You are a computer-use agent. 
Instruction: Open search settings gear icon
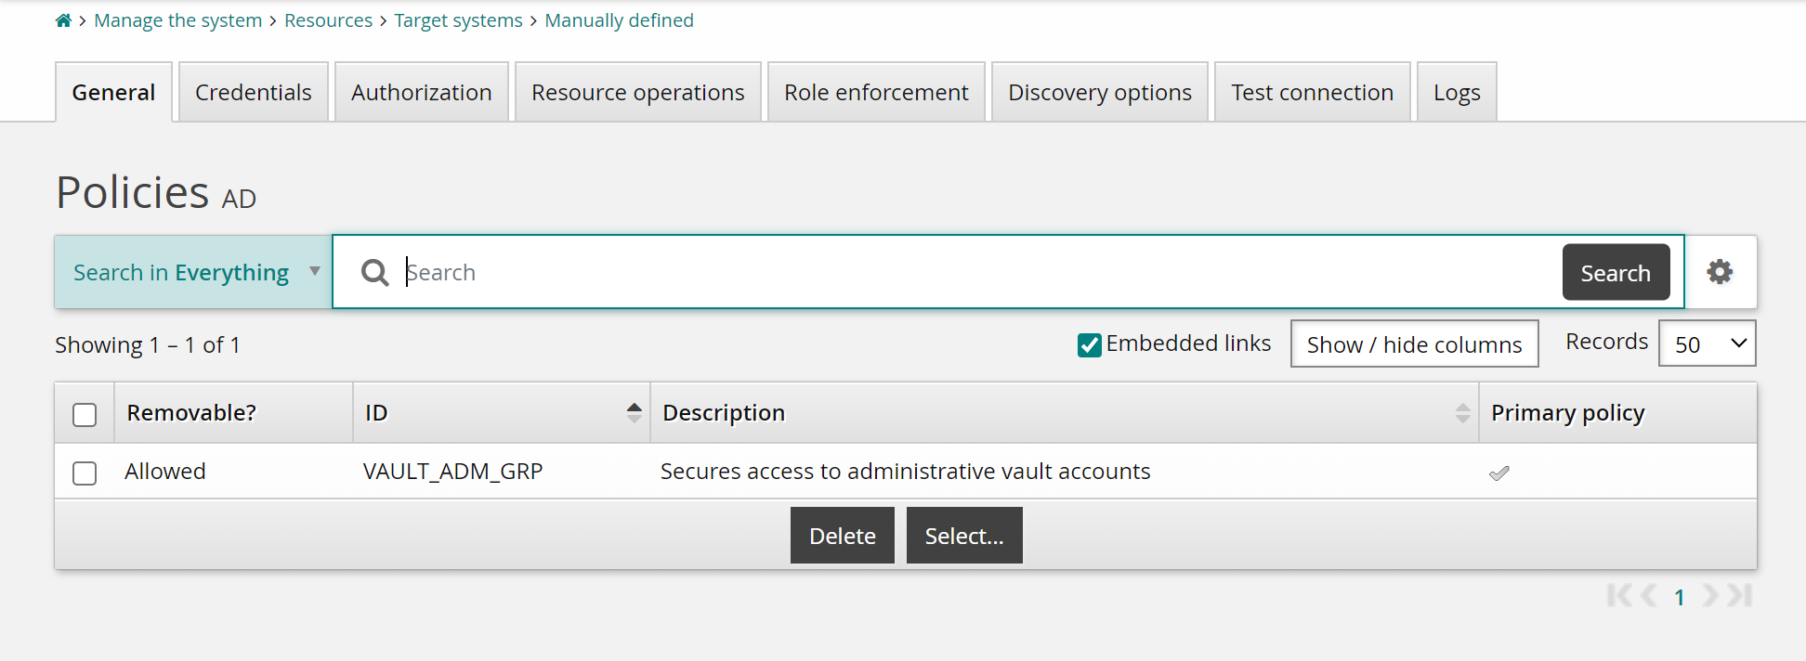tap(1720, 272)
